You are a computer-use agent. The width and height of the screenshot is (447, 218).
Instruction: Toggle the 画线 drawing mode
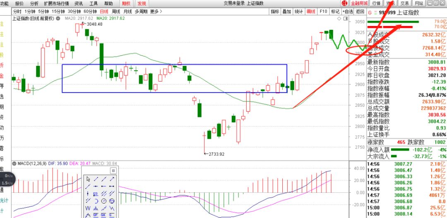point(311,12)
